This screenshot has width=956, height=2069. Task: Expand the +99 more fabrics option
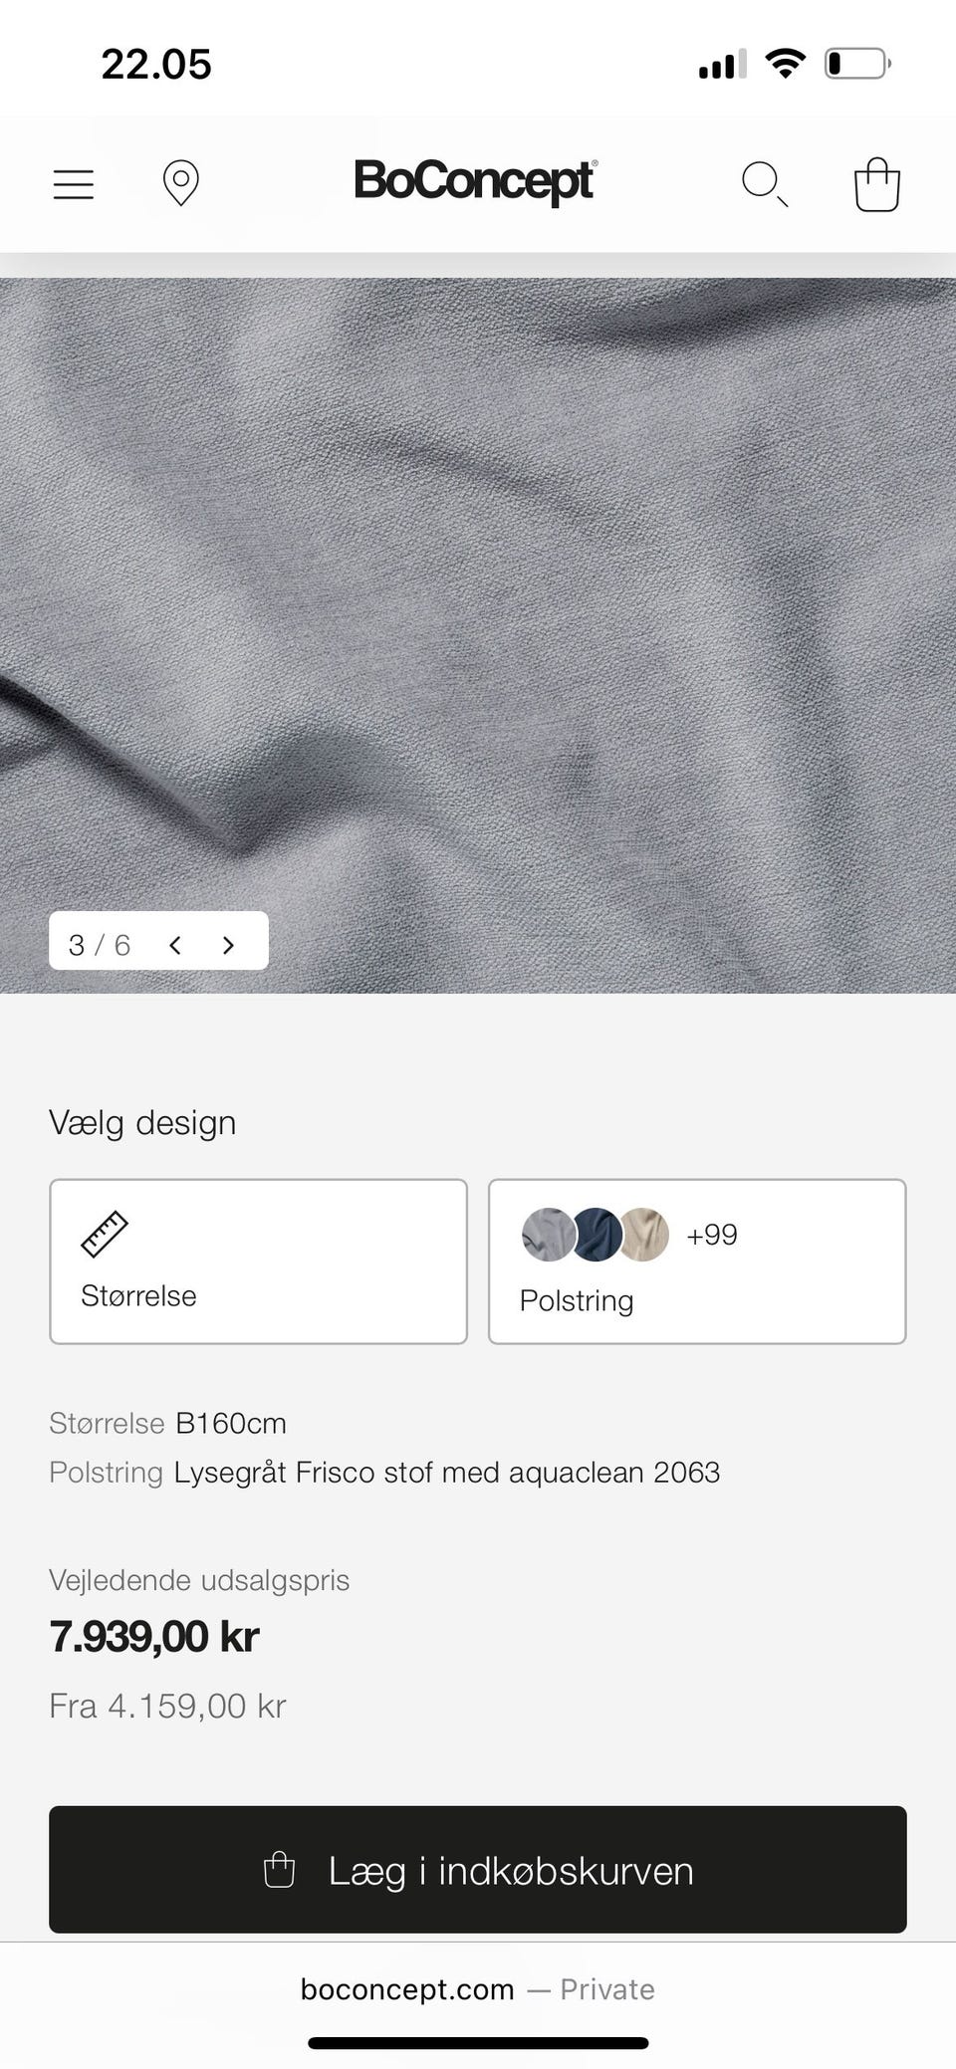point(712,1235)
